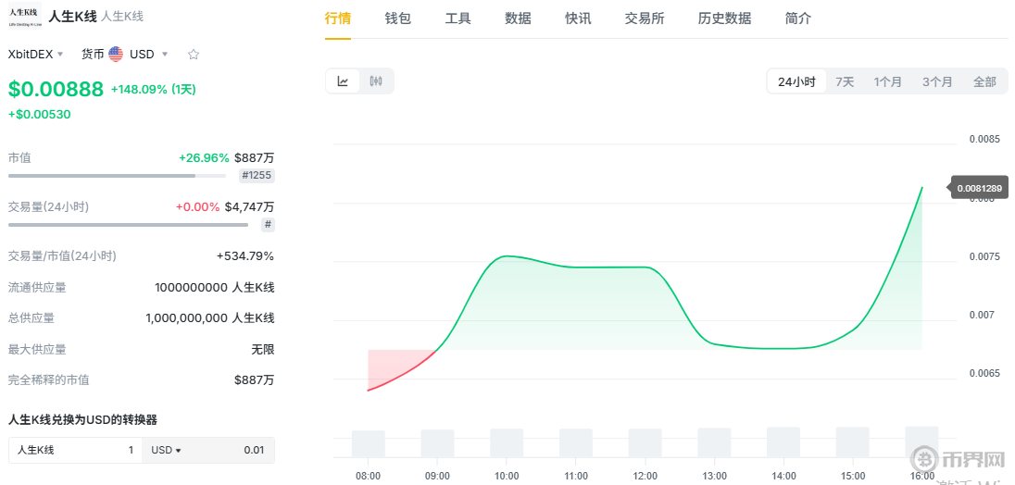Click the 人生K线 converter amount field
The width and height of the screenshot is (1015, 485).
point(76,451)
